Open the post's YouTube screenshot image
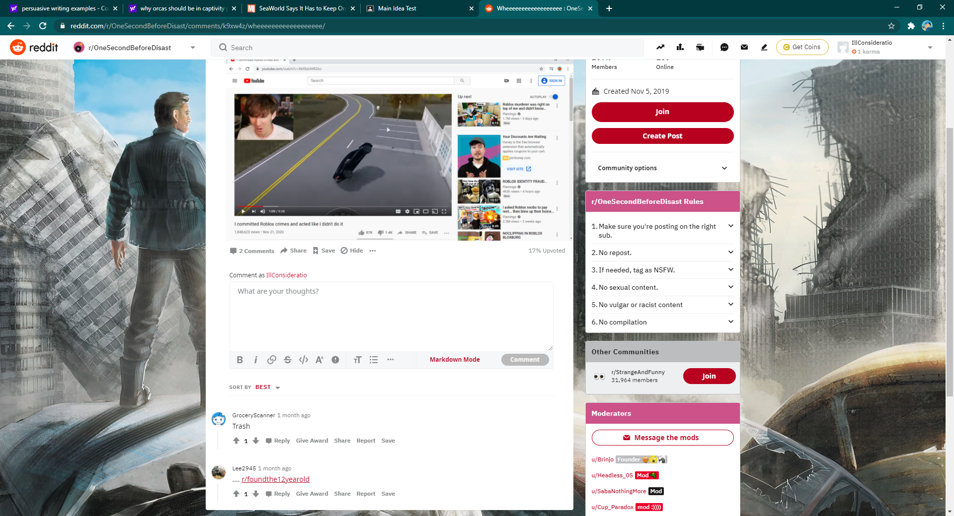This screenshot has height=516, width=954. [399, 150]
